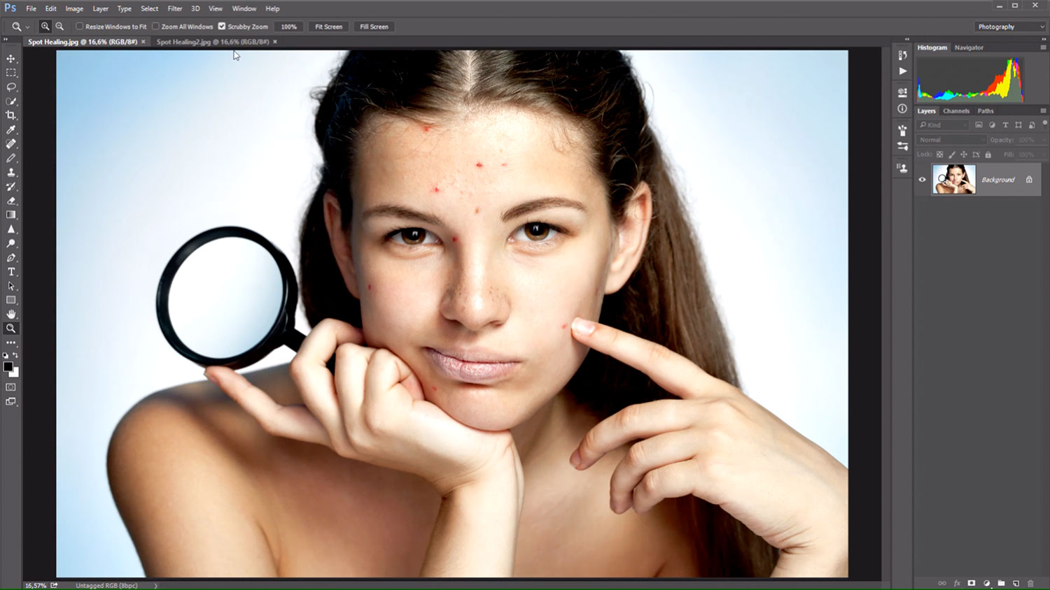
Task: Click the foreground color swatch
Action: [8, 366]
